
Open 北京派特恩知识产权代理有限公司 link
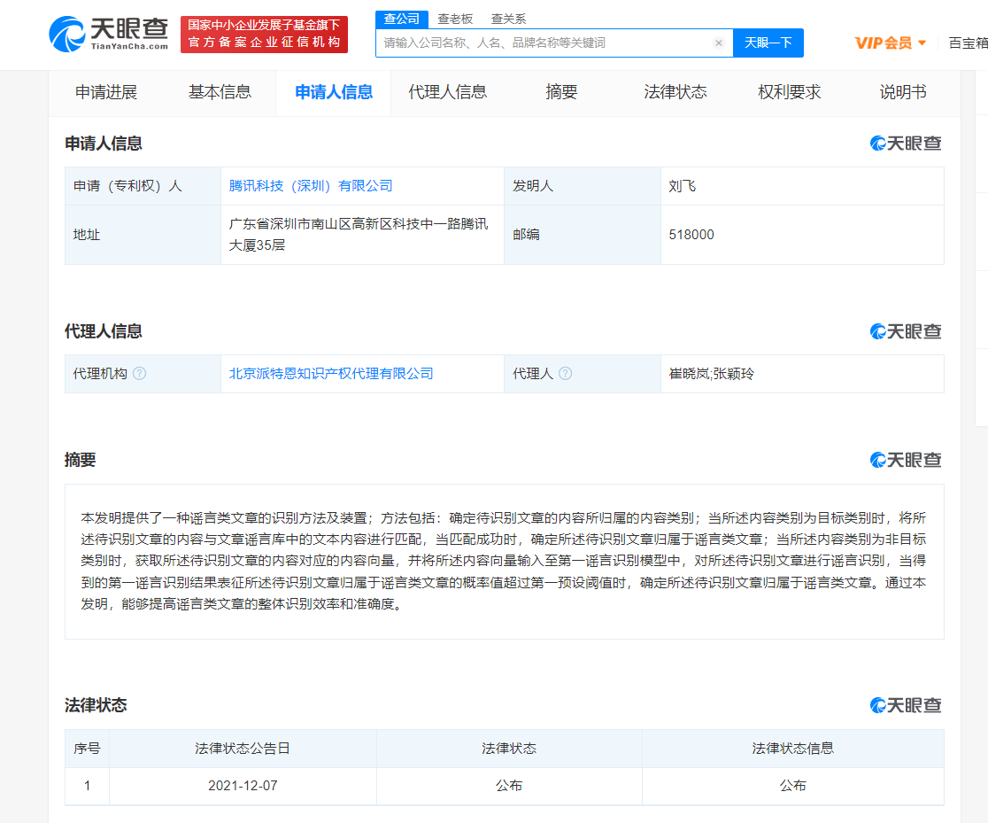click(x=331, y=373)
